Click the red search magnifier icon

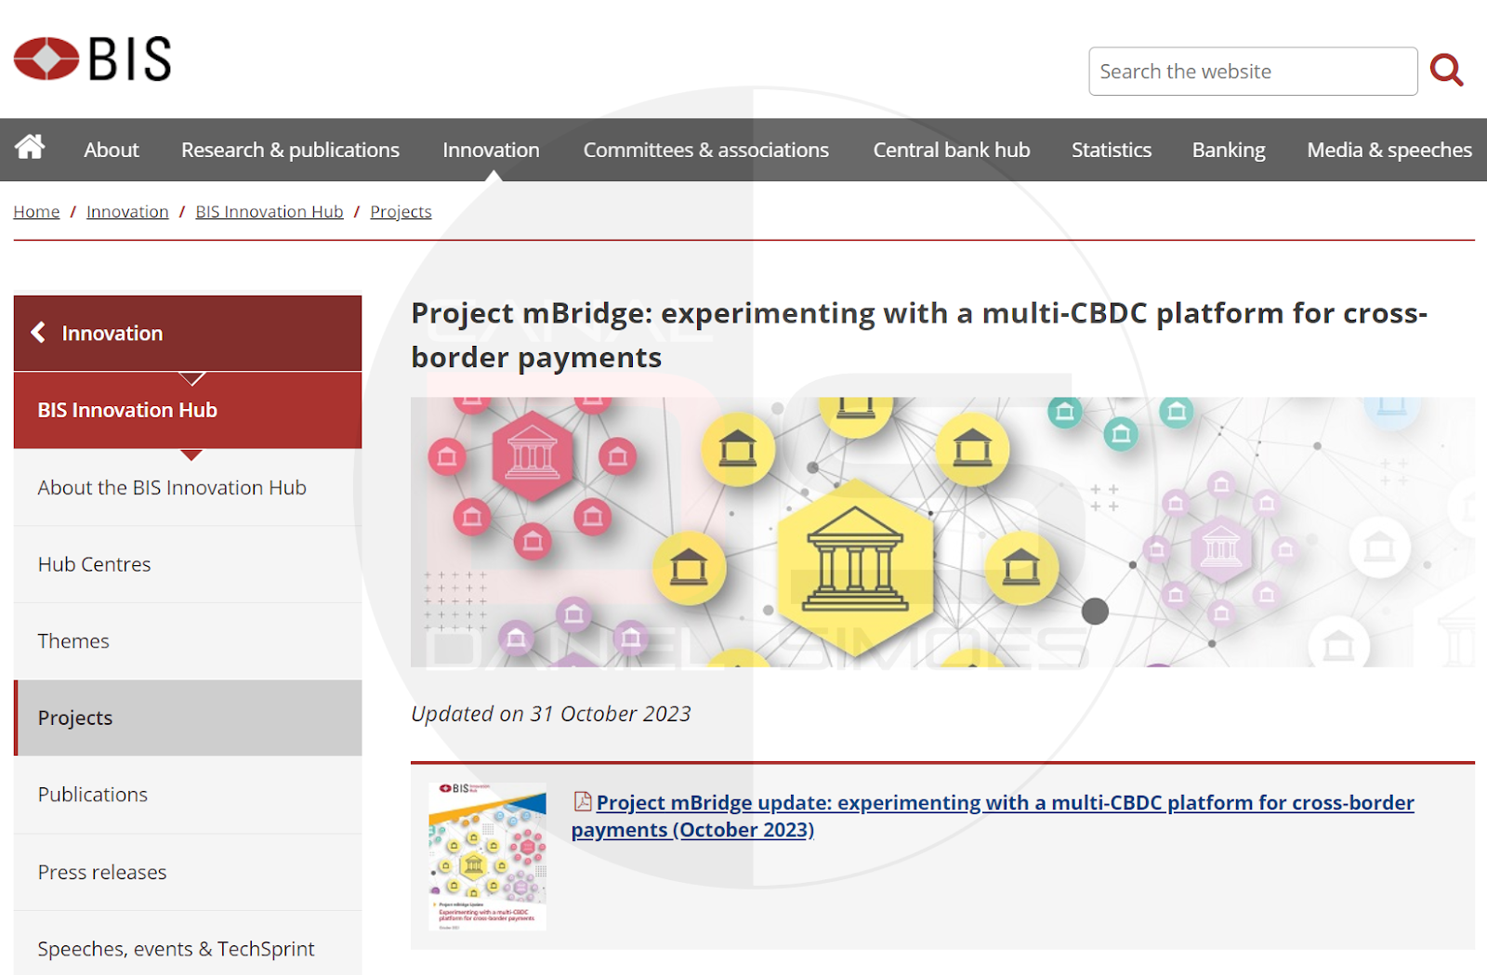click(1446, 70)
